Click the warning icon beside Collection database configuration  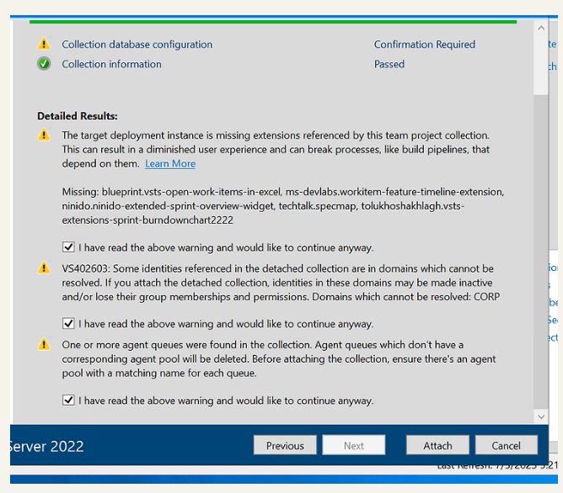(x=44, y=44)
